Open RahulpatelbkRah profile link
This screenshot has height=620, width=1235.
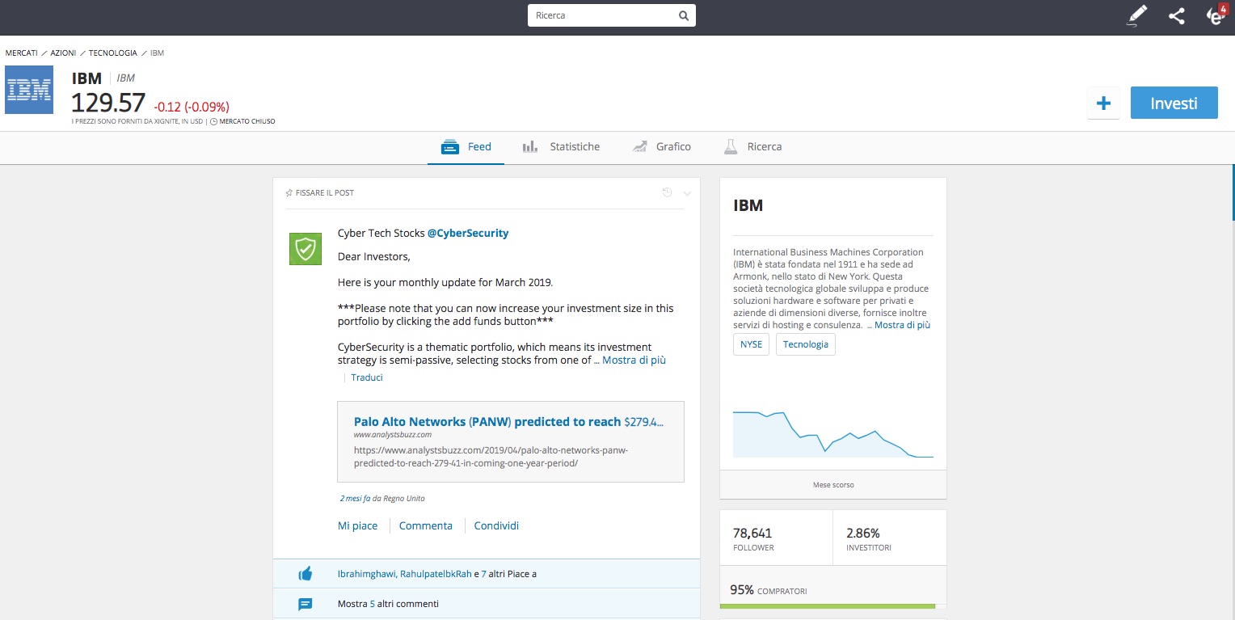[436, 574]
